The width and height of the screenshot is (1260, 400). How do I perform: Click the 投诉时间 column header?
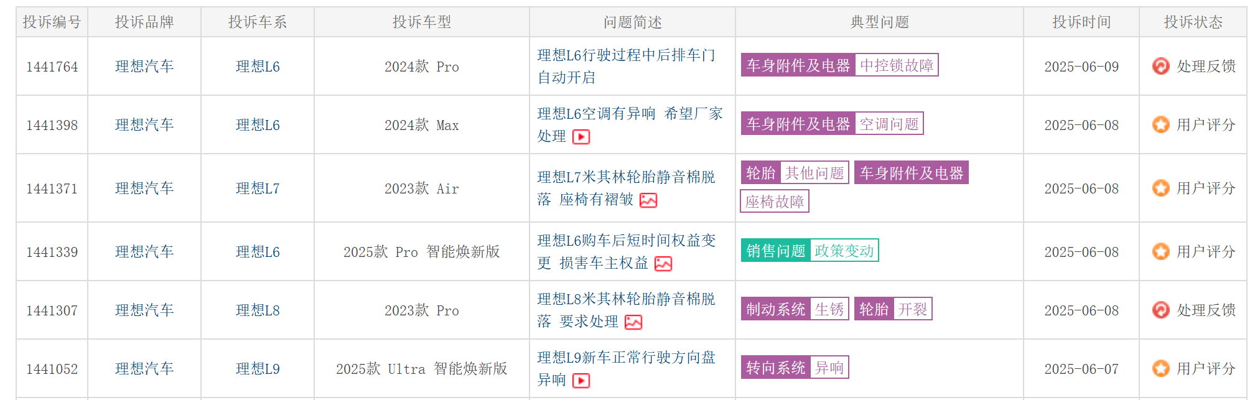tap(1081, 22)
